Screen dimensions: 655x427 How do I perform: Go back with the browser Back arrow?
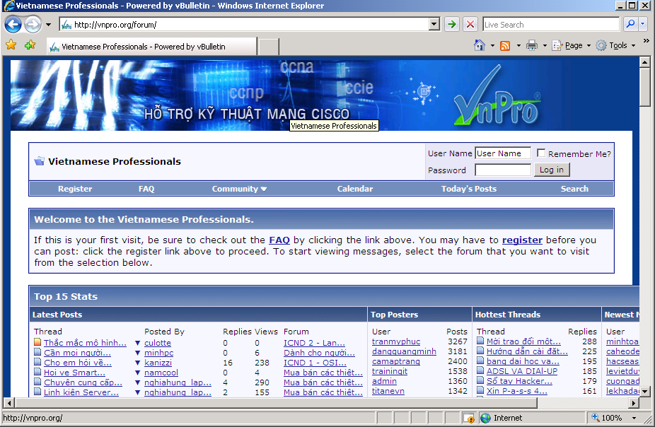(13, 25)
